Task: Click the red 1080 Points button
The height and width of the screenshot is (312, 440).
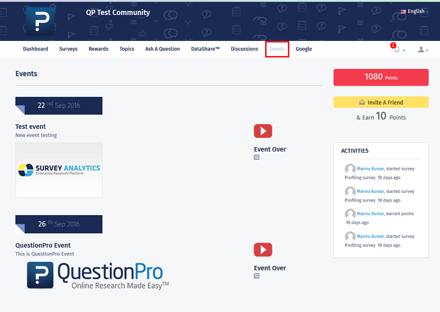Action: 381,77
